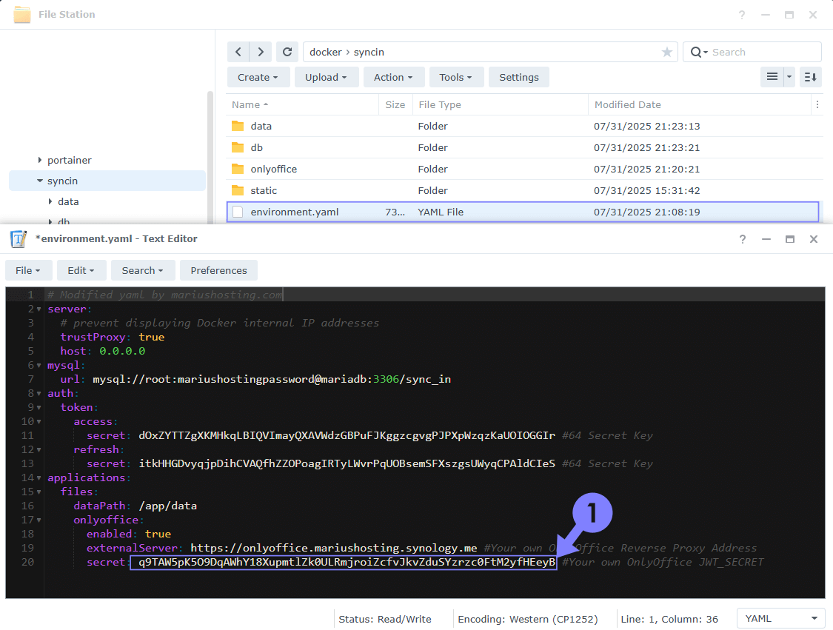Screen dimensions: 833x630
Task: Open the Text Editor Edit menu
Action: point(81,270)
